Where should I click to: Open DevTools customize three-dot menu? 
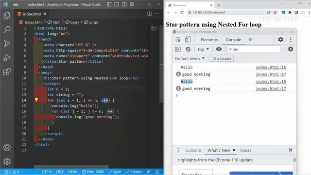(x=291, y=39)
